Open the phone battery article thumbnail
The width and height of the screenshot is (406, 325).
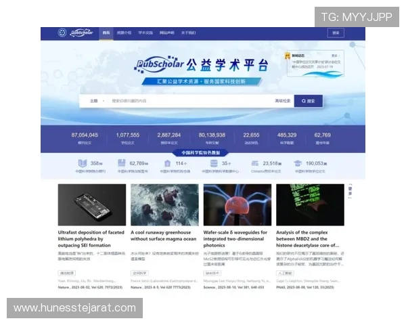[92, 204]
